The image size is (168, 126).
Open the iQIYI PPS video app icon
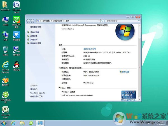16,20
